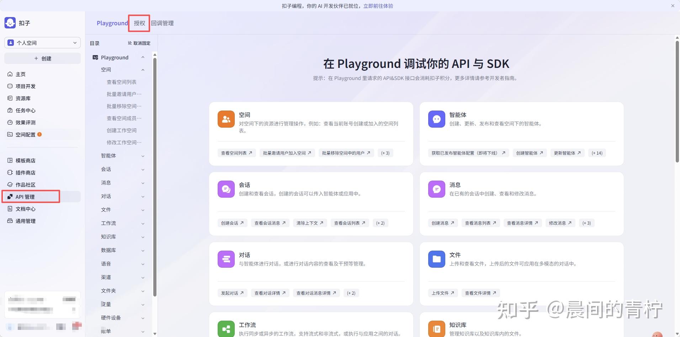Select 创建工作空间 in the directory tree
This screenshot has height=337, width=680.
pos(122,130)
